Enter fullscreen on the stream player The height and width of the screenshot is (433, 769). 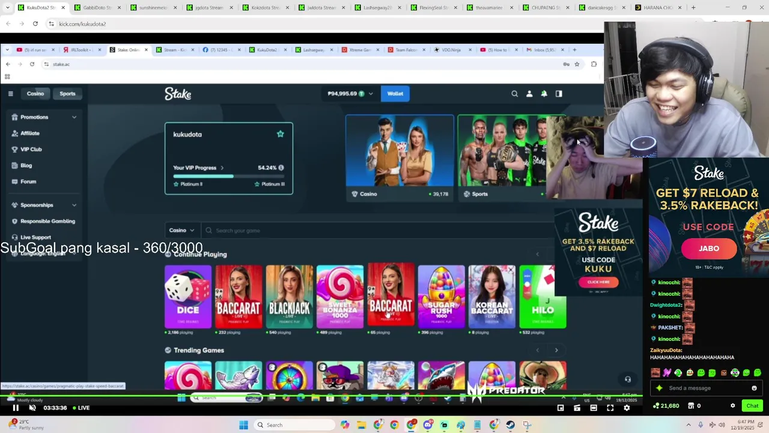[610, 408]
